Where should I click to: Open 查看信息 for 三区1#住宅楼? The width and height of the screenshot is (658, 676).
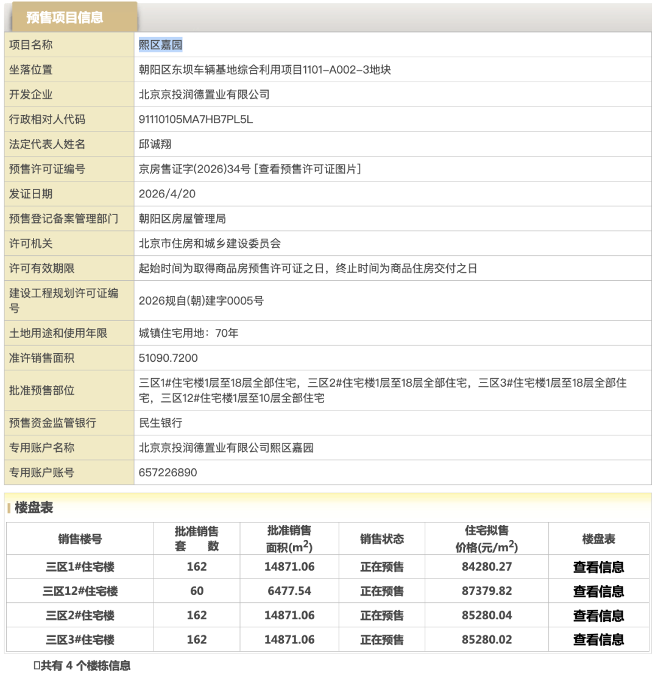598,567
